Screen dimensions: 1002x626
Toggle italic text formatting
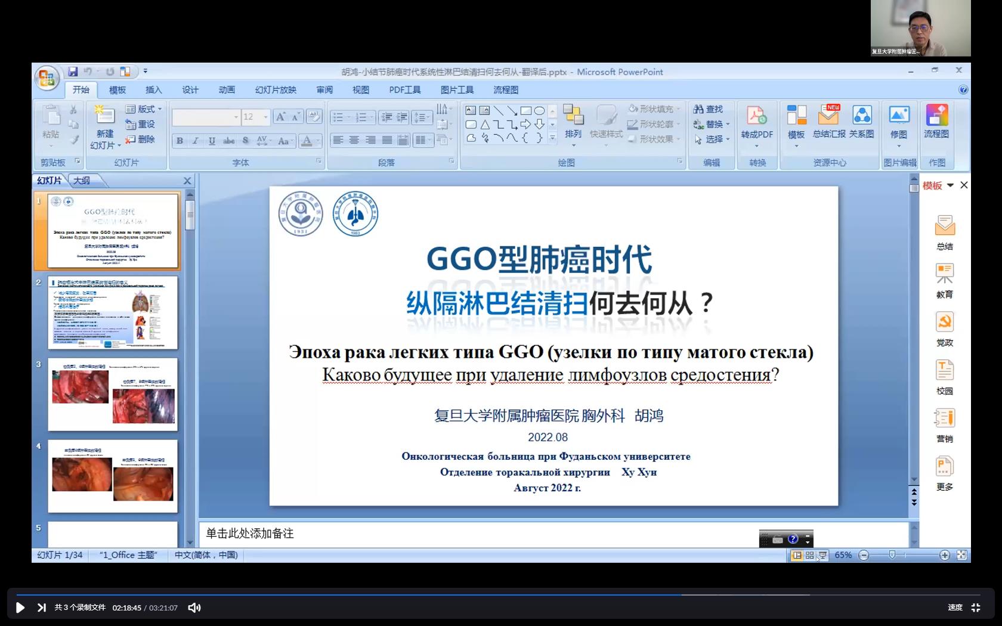[x=196, y=141]
